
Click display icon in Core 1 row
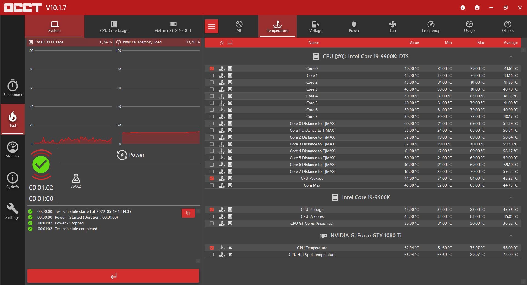(x=230, y=75)
